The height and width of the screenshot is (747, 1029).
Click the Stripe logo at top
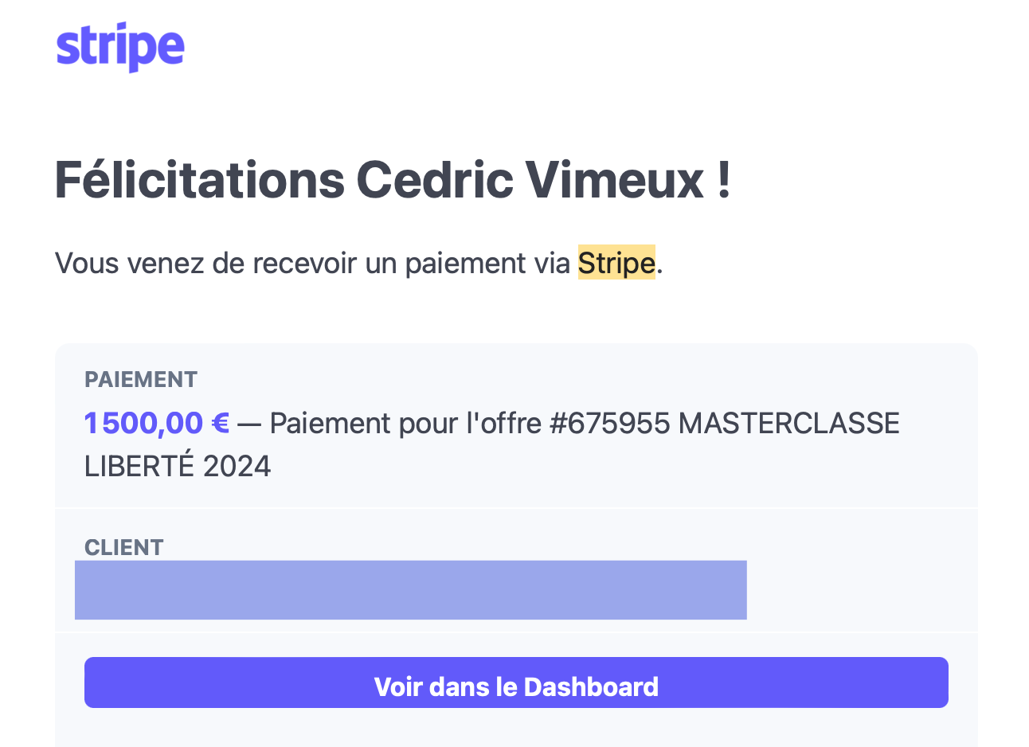[x=120, y=48]
